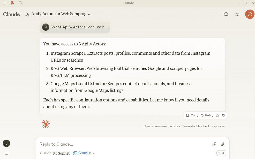Viewport: 255px width, 159px height.
Task: Click the large orange Claude spark below the response
Action: click(x=46, y=124)
